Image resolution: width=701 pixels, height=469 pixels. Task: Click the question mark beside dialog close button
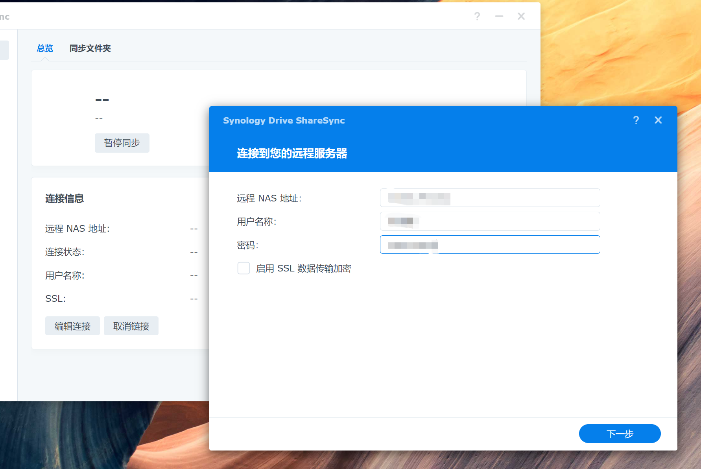point(636,120)
